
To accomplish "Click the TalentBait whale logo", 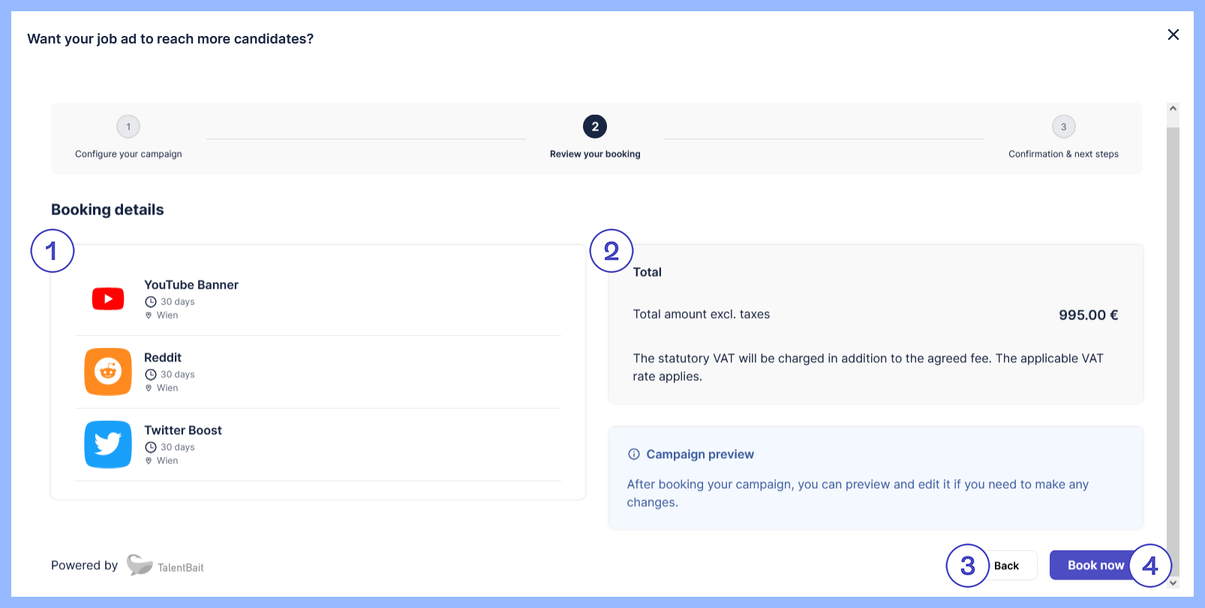I will coord(140,565).
